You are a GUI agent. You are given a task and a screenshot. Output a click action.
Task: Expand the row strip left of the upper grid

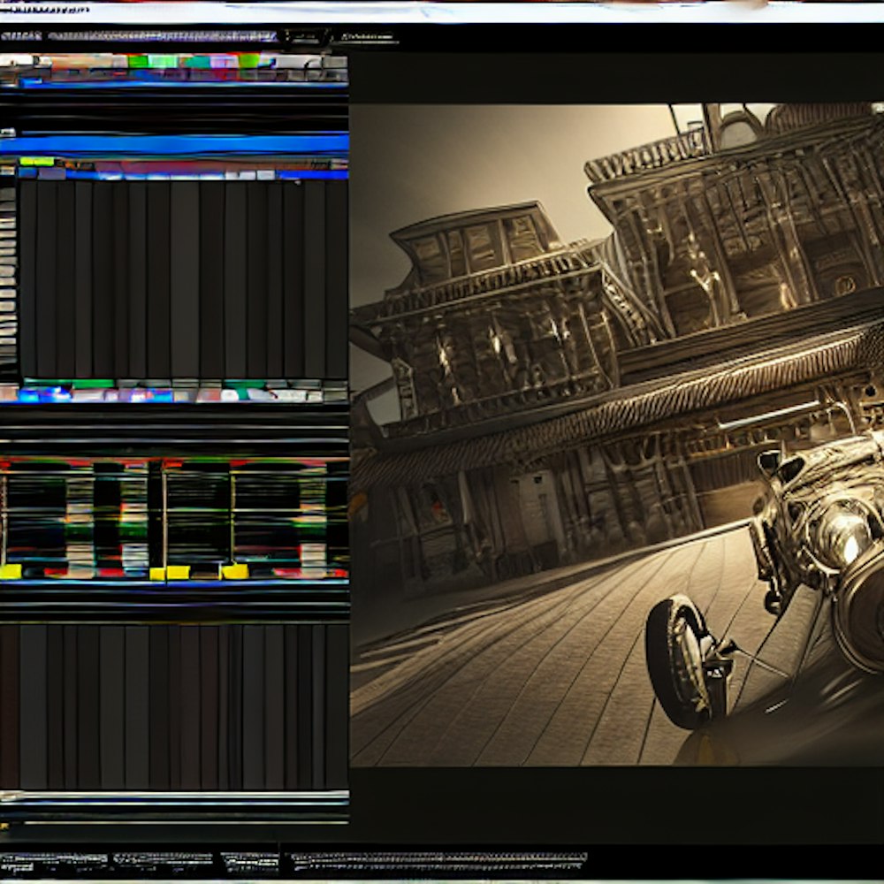[8, 274]
